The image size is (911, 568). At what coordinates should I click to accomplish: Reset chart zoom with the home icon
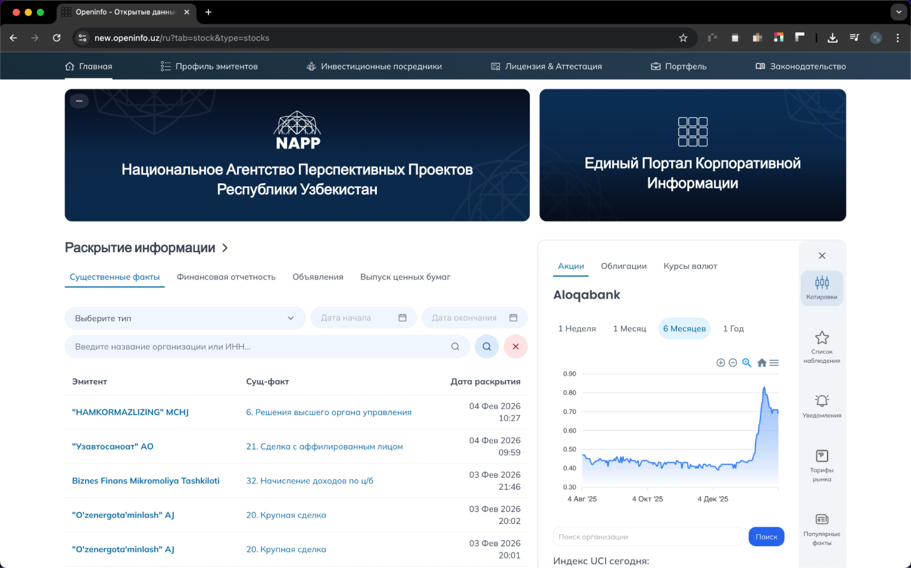coord(762,363)
